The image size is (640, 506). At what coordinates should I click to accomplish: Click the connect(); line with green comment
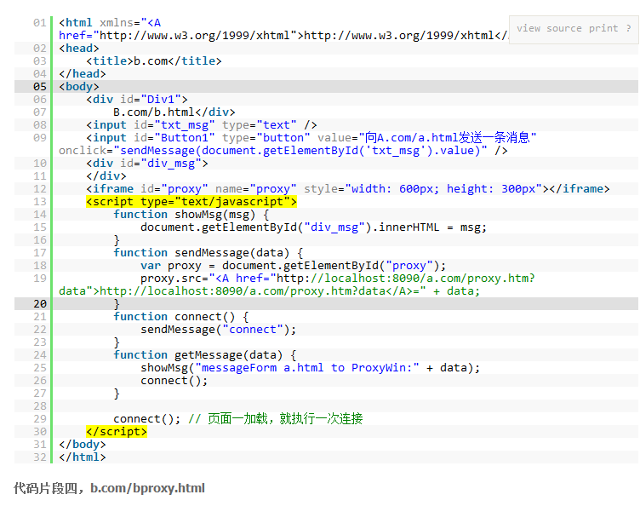pyautogui.click(x=238, y=418)
